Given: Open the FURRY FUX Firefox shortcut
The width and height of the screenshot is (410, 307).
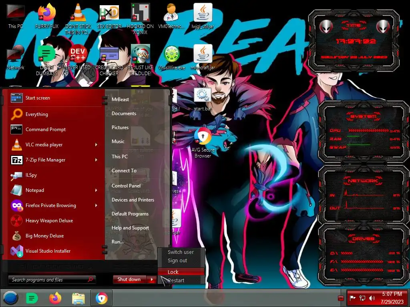Looking at the screenshot, I should (46, 16).
